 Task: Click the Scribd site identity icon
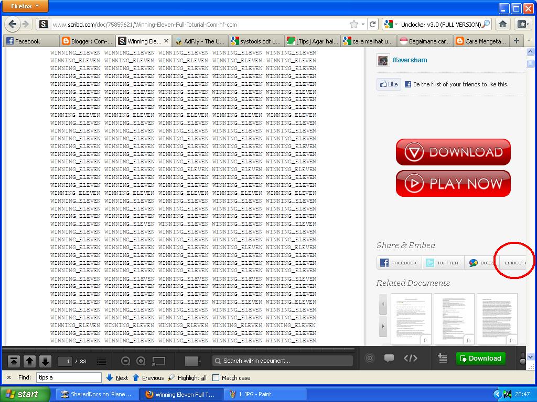pos(44,24)
